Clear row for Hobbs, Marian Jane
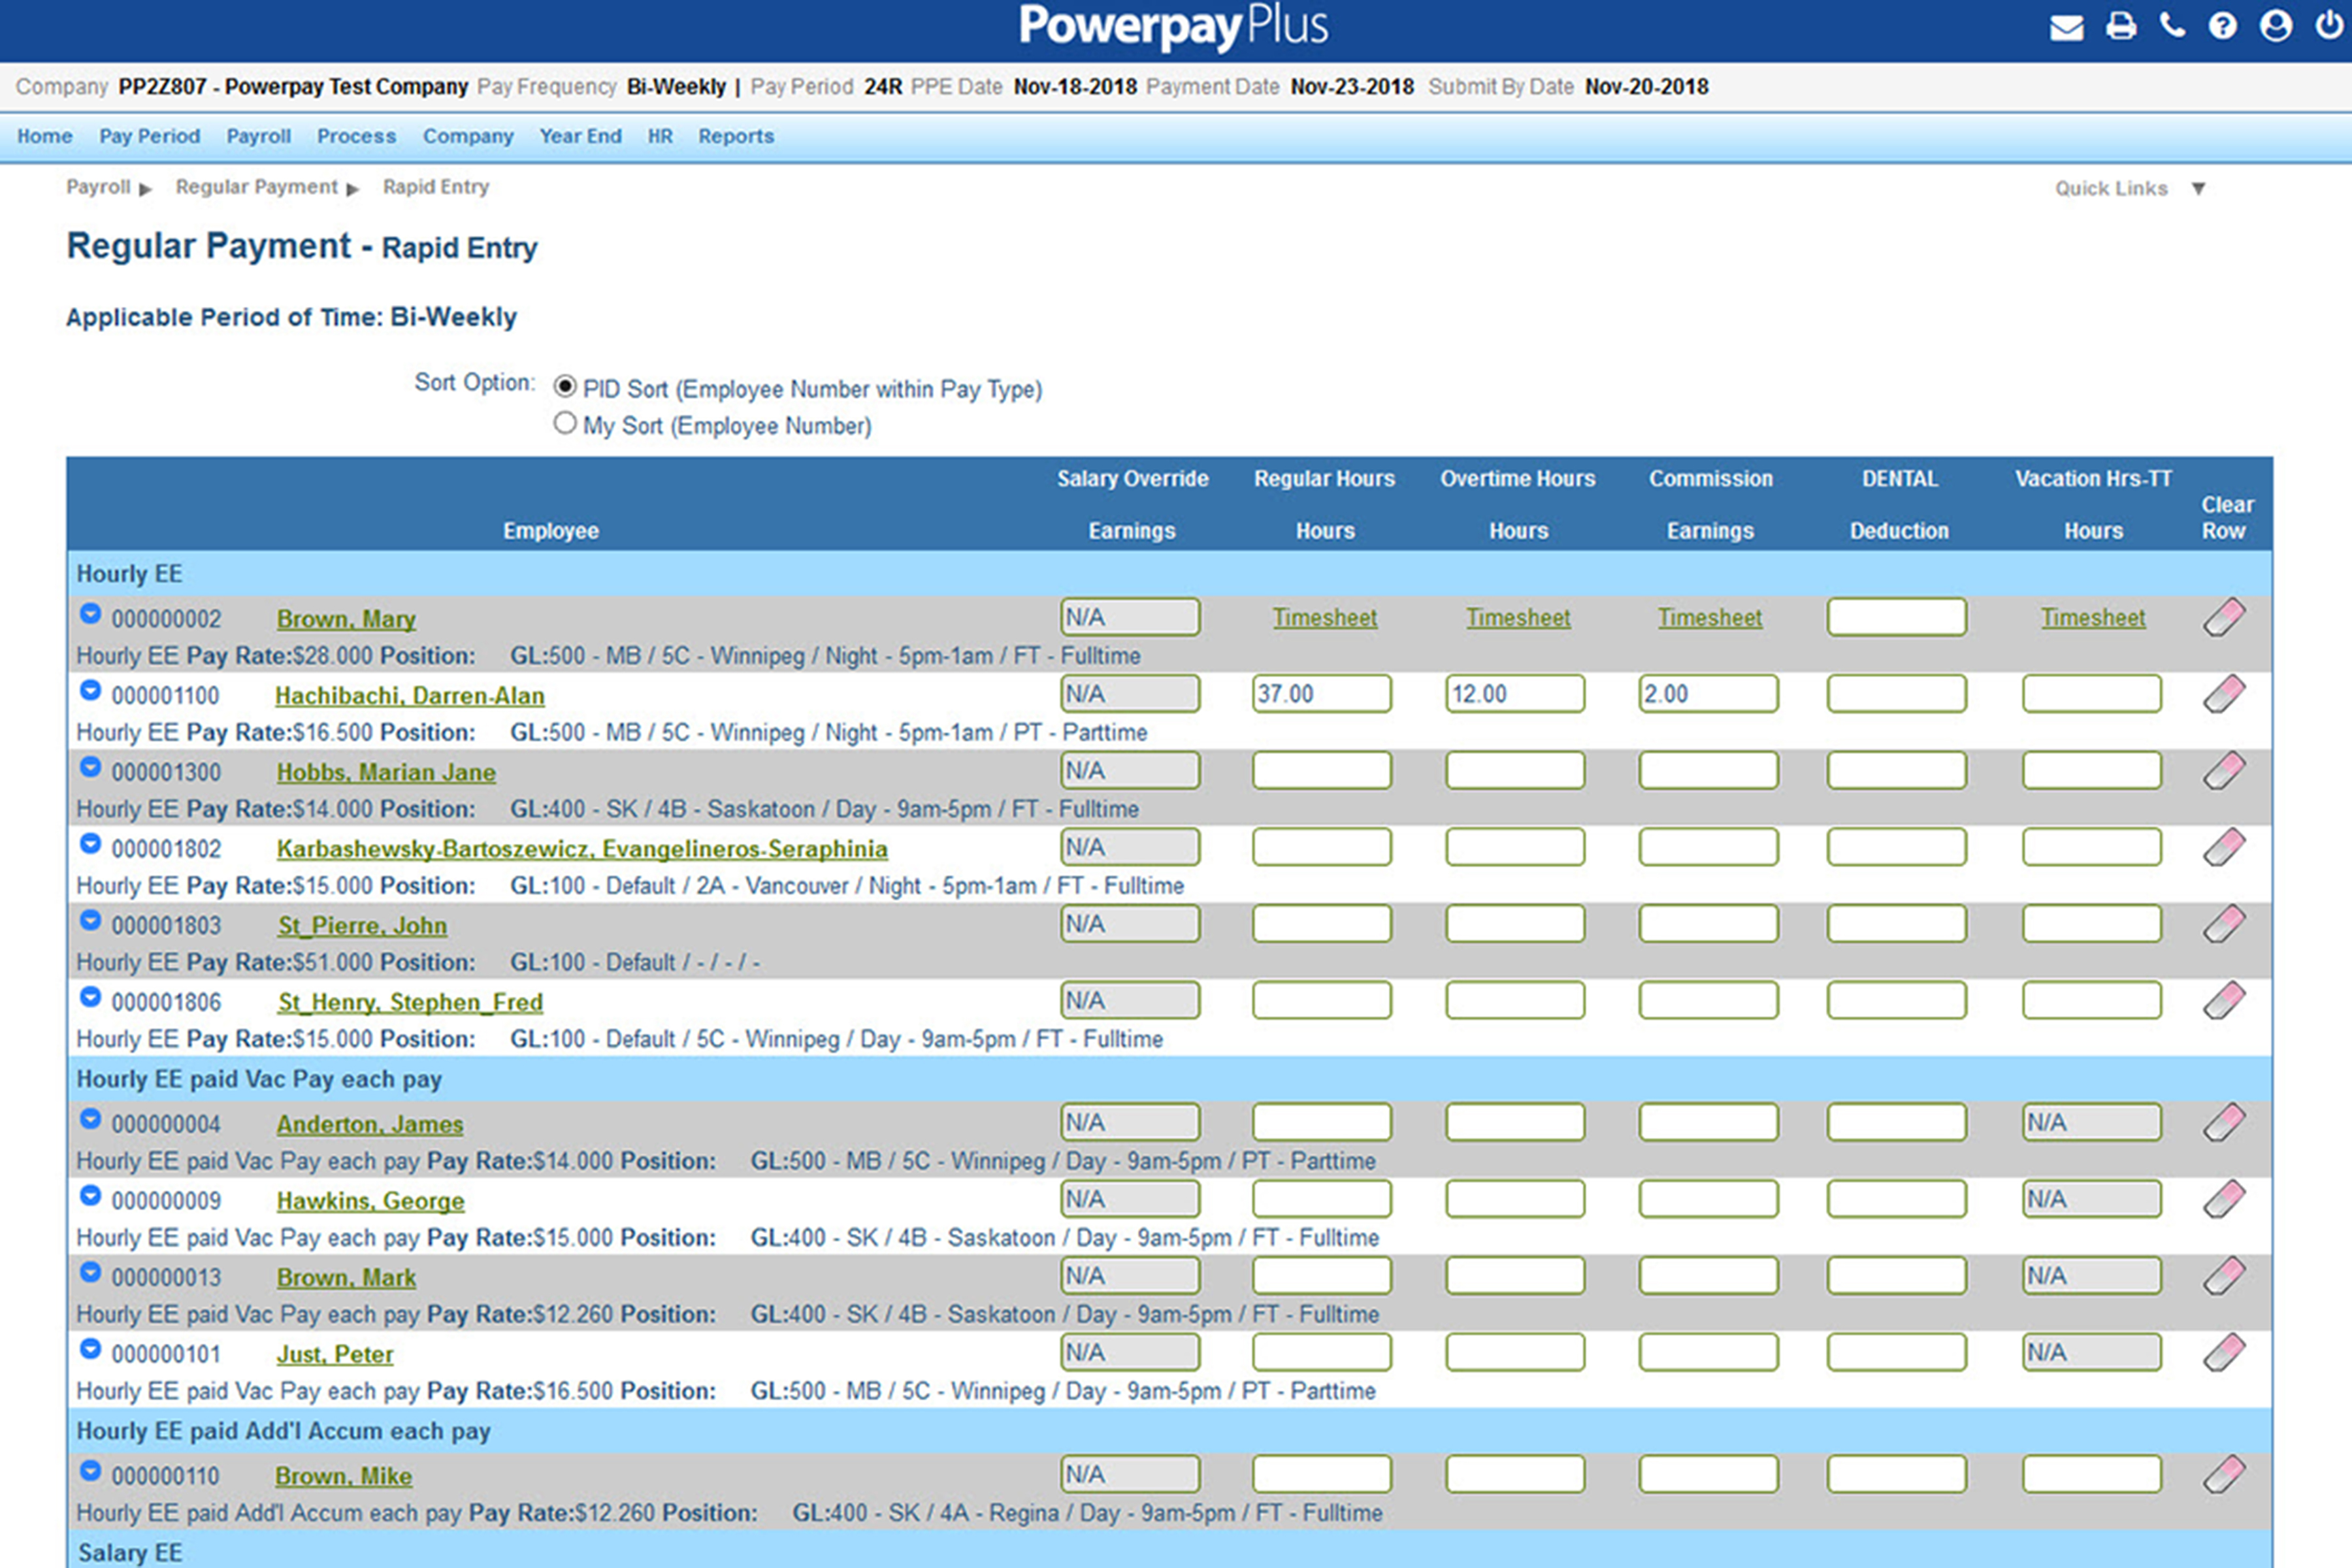The width and height of the screenshot is (2352, 1568). (2223, 771)
